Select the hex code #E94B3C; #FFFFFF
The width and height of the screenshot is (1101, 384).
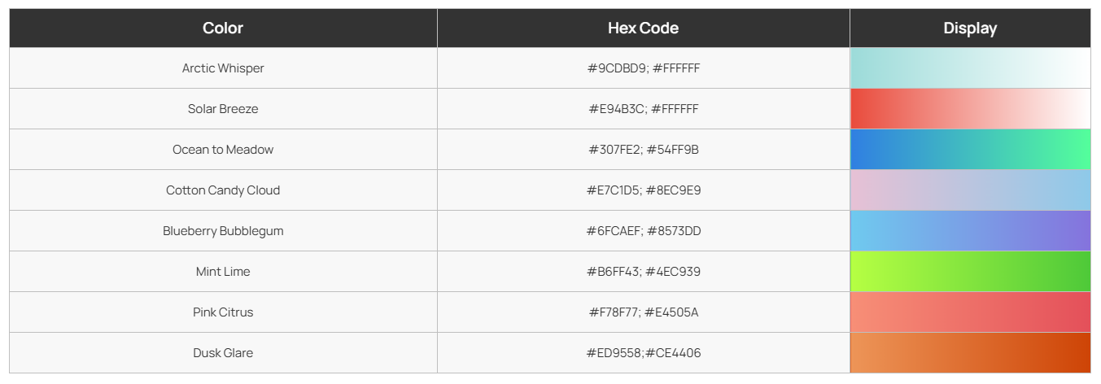click(x=643, y=109)
